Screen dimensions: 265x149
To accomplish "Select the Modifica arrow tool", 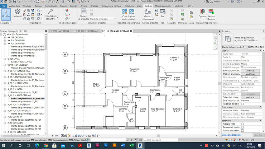I will [6, 14].
